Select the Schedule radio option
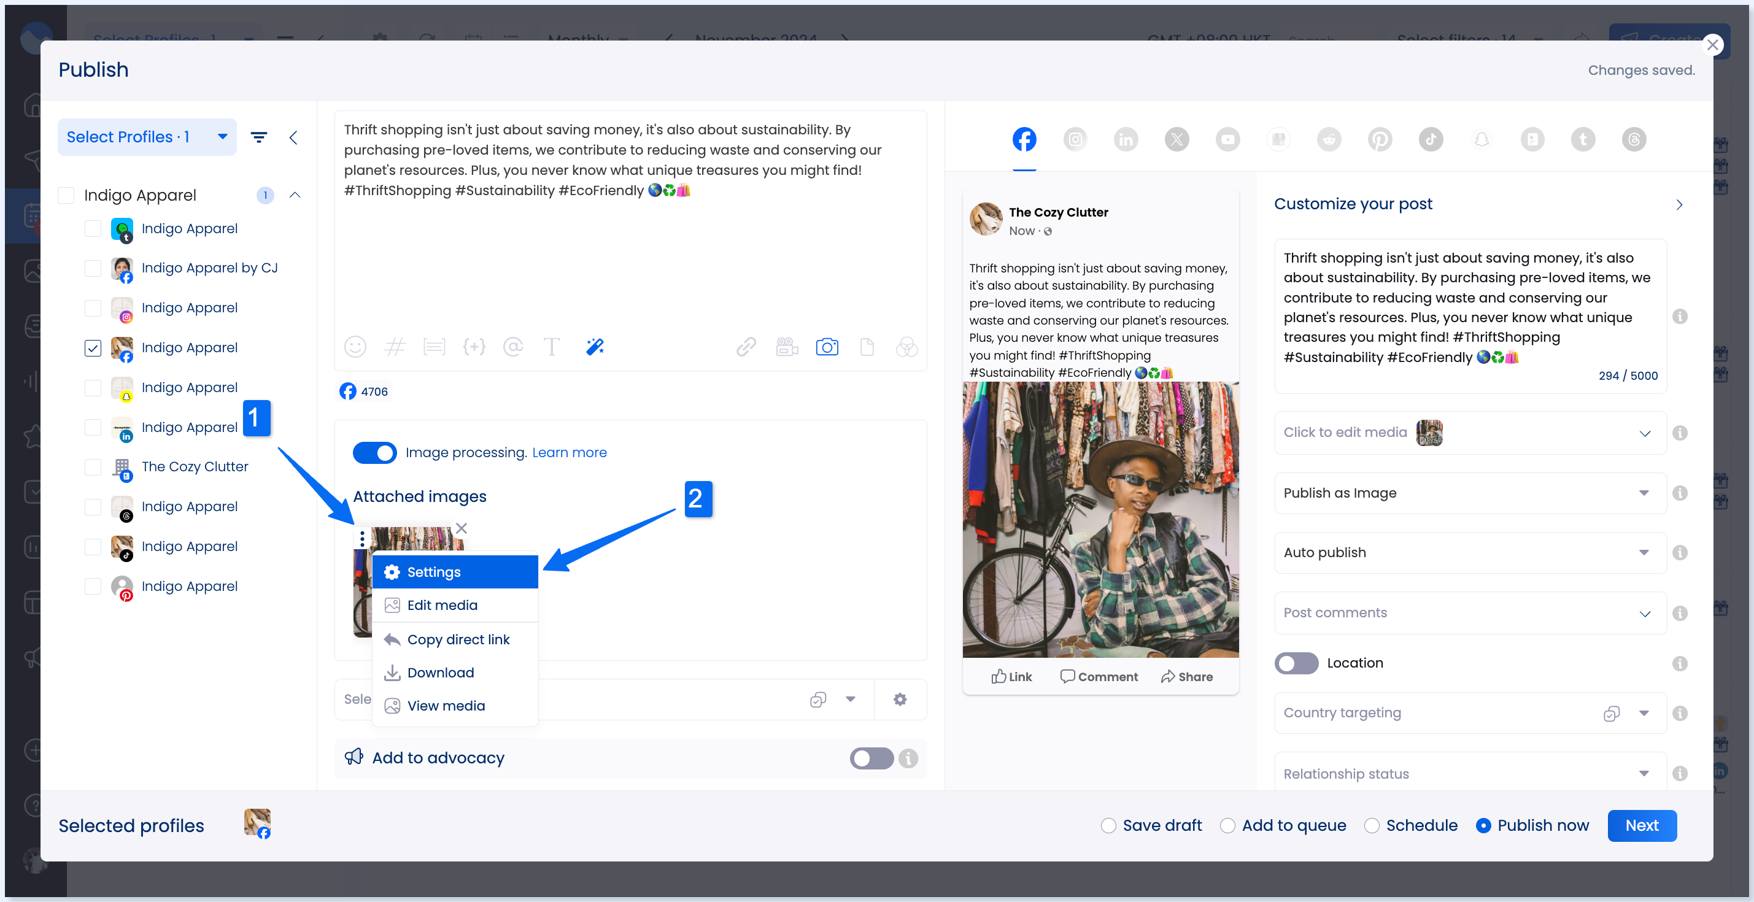The width and height of the screenshot is (1754, 902). pyautogui.click(x=1372, y=826)
